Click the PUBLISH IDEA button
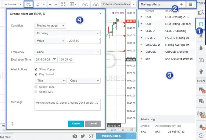The image size is (206, 140). pyautogui.click(x=111, y=136)
